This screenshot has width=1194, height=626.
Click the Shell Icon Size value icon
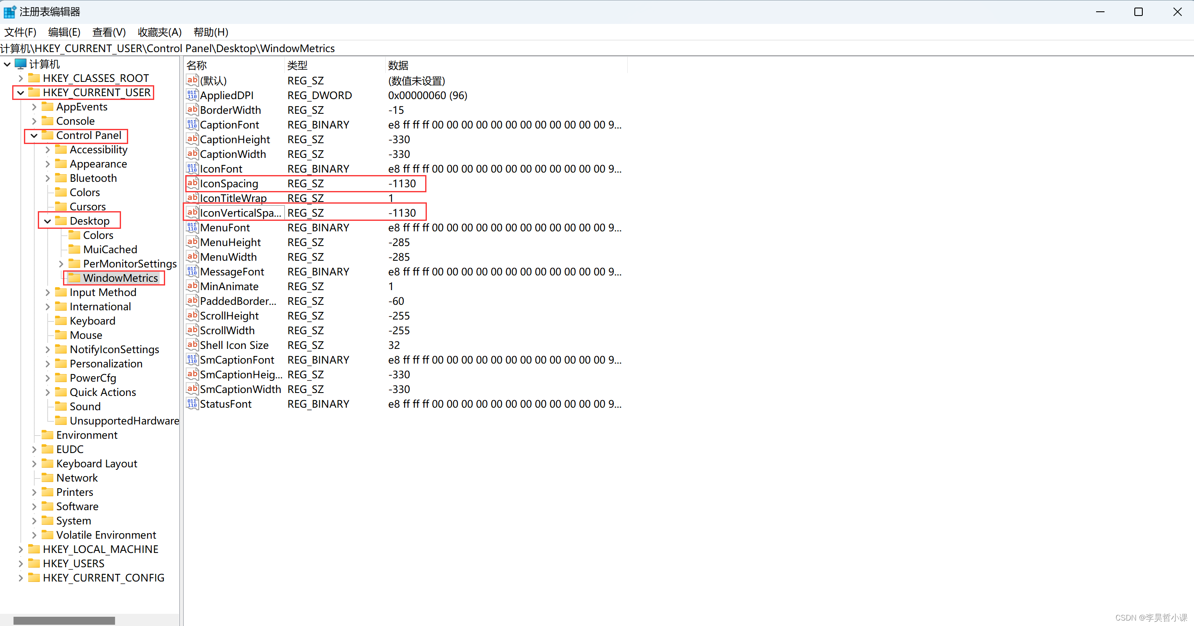pyautogui.click(x=192, y=345)
